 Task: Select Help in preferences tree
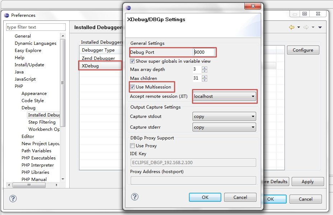(x=19, y=58)
